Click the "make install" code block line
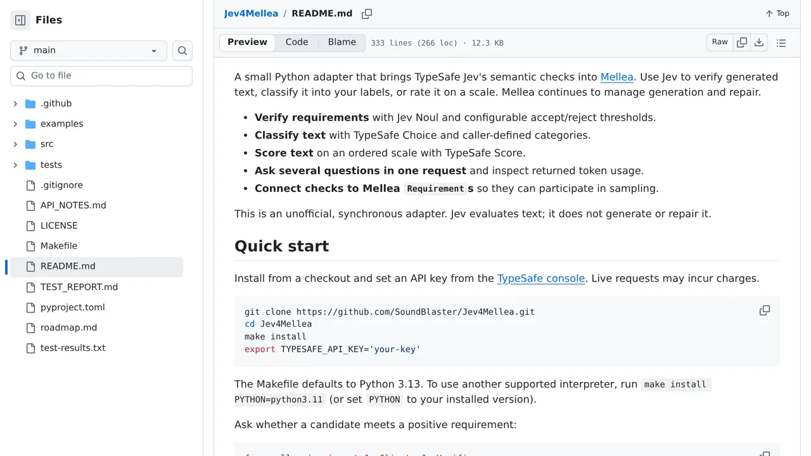 tap(276, 337)
